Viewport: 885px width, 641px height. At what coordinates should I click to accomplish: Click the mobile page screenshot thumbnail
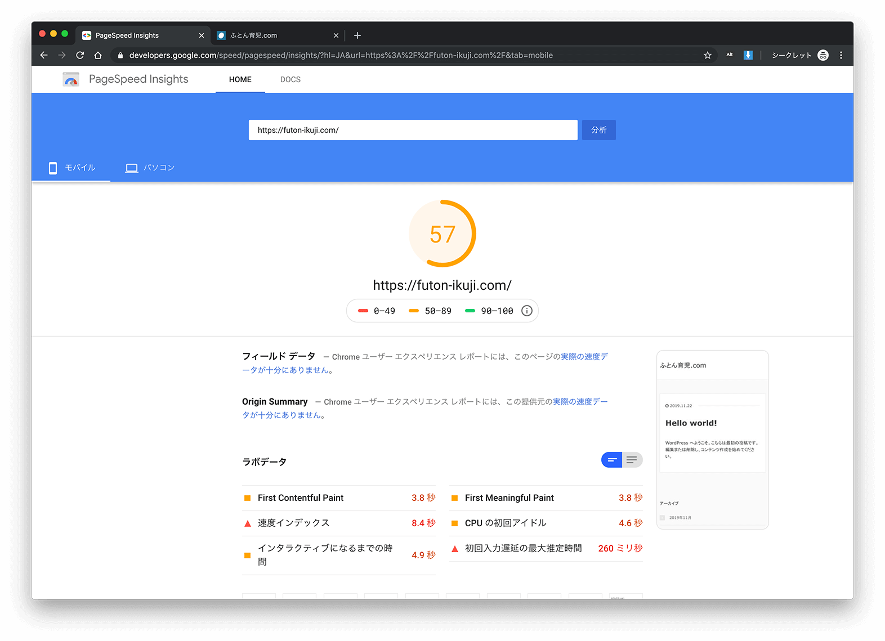pyautogui.click(x=712, y=440)
